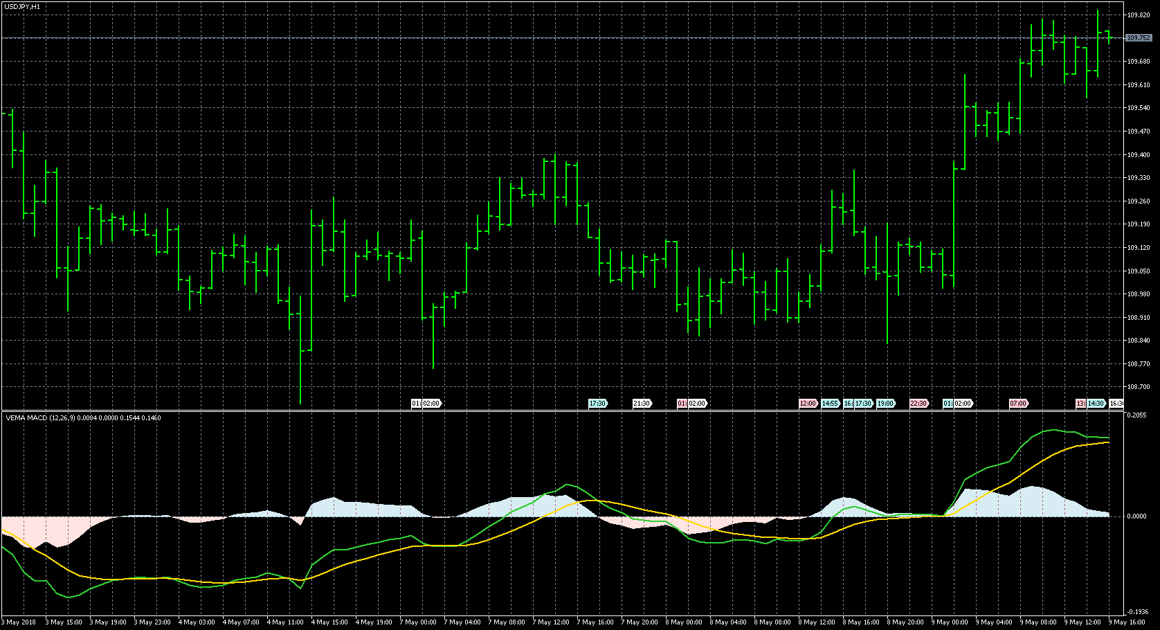
Task: Click the 9 May 00:00 time axis label
Action: [951, 622]
